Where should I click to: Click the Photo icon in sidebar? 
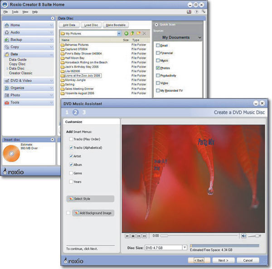pyautogui.click(x=7, y=95)
